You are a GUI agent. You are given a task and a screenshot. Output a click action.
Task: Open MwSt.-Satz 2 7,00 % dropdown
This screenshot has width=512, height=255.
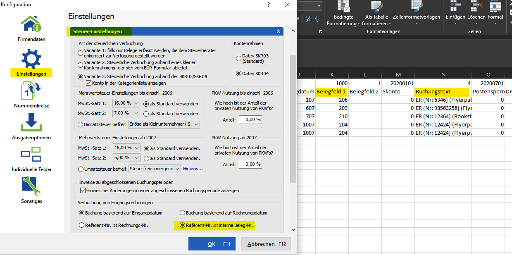(x=126, y=113)
